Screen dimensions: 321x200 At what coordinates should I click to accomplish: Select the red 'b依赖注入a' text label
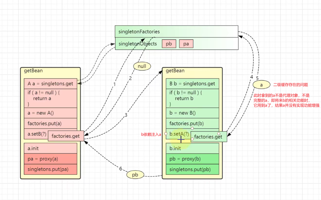(151, 134)
